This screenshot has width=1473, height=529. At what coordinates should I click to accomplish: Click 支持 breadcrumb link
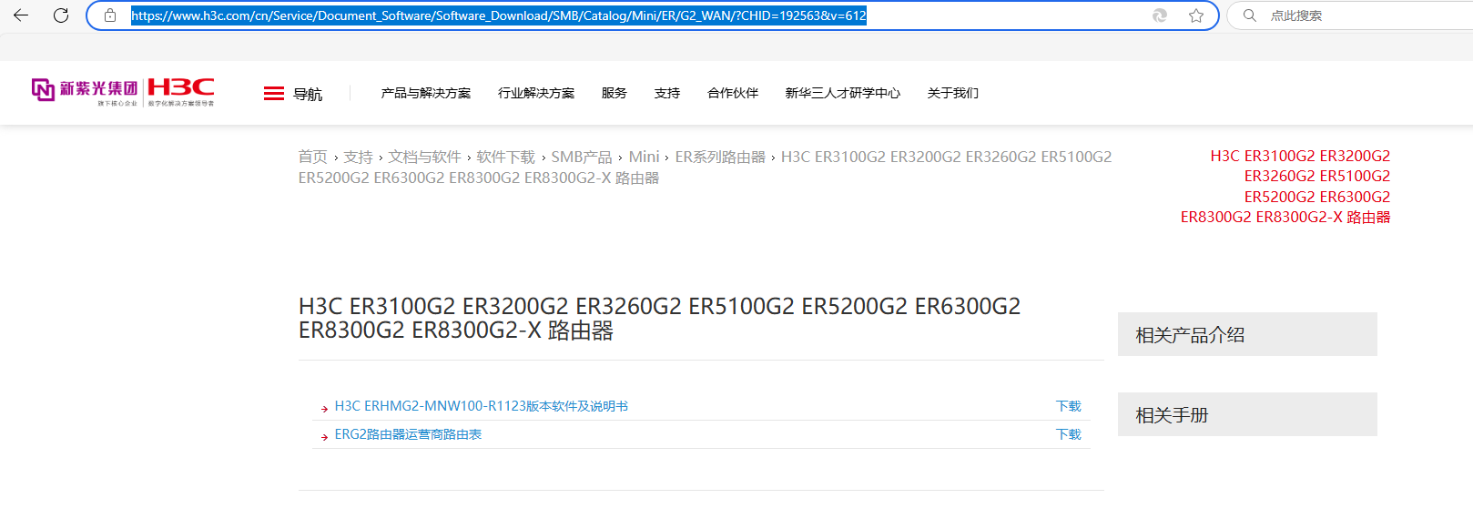pos(358,157)
